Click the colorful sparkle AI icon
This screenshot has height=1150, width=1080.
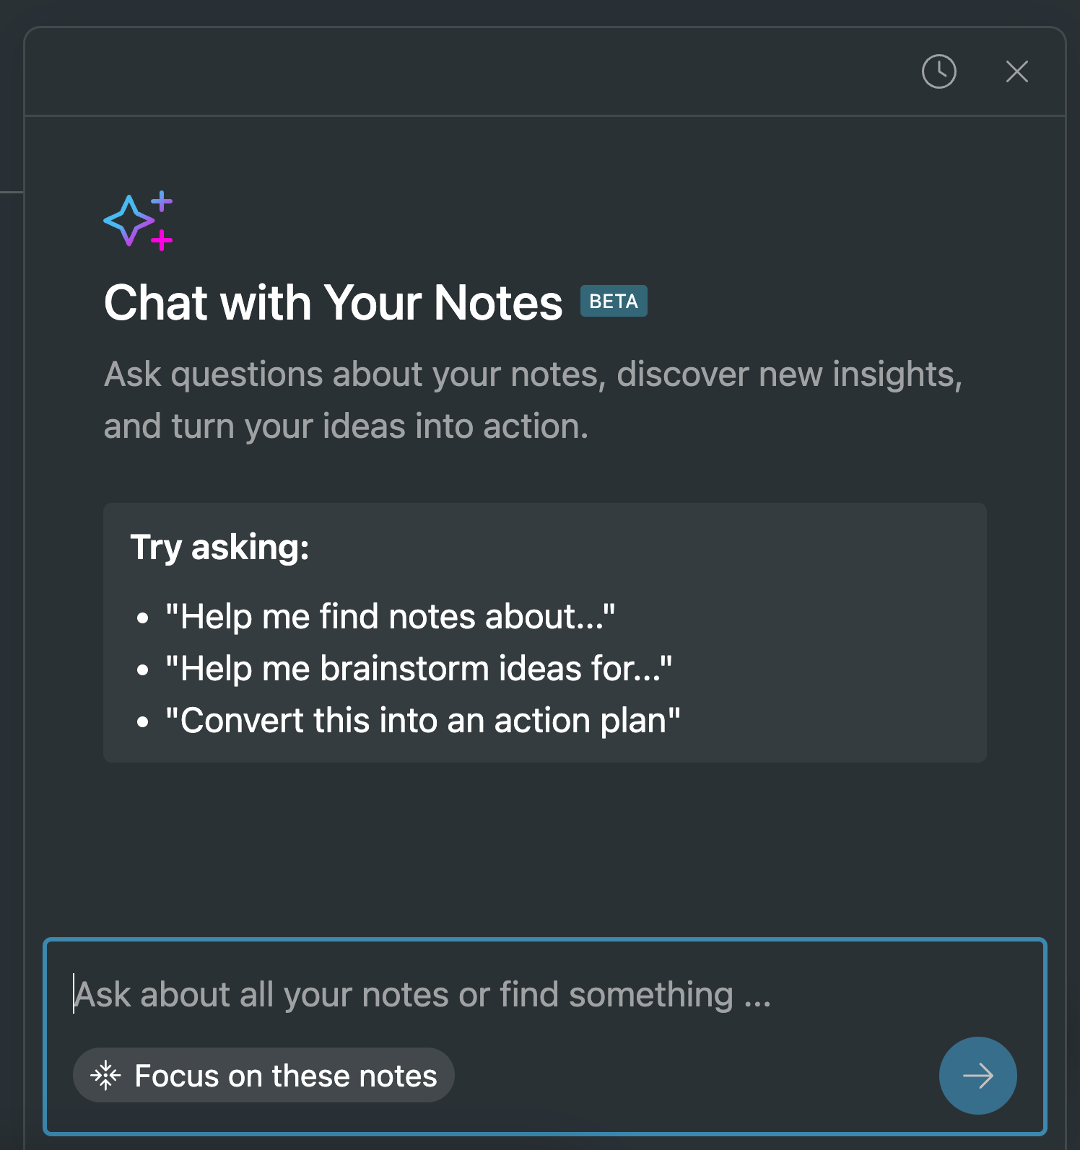click(138, 221)
